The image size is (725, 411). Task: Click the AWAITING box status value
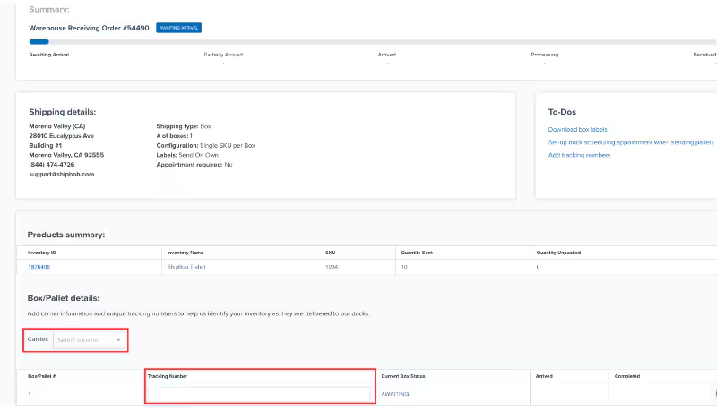pos(395,394)
